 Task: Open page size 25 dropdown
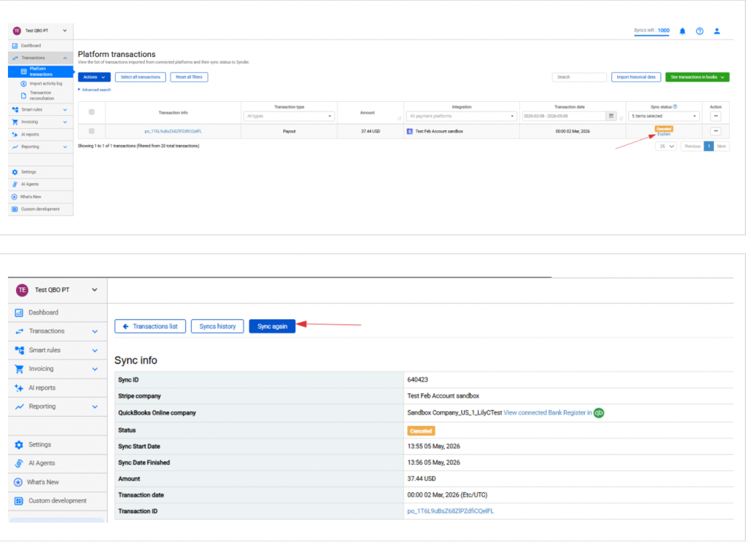pos(666,146)
